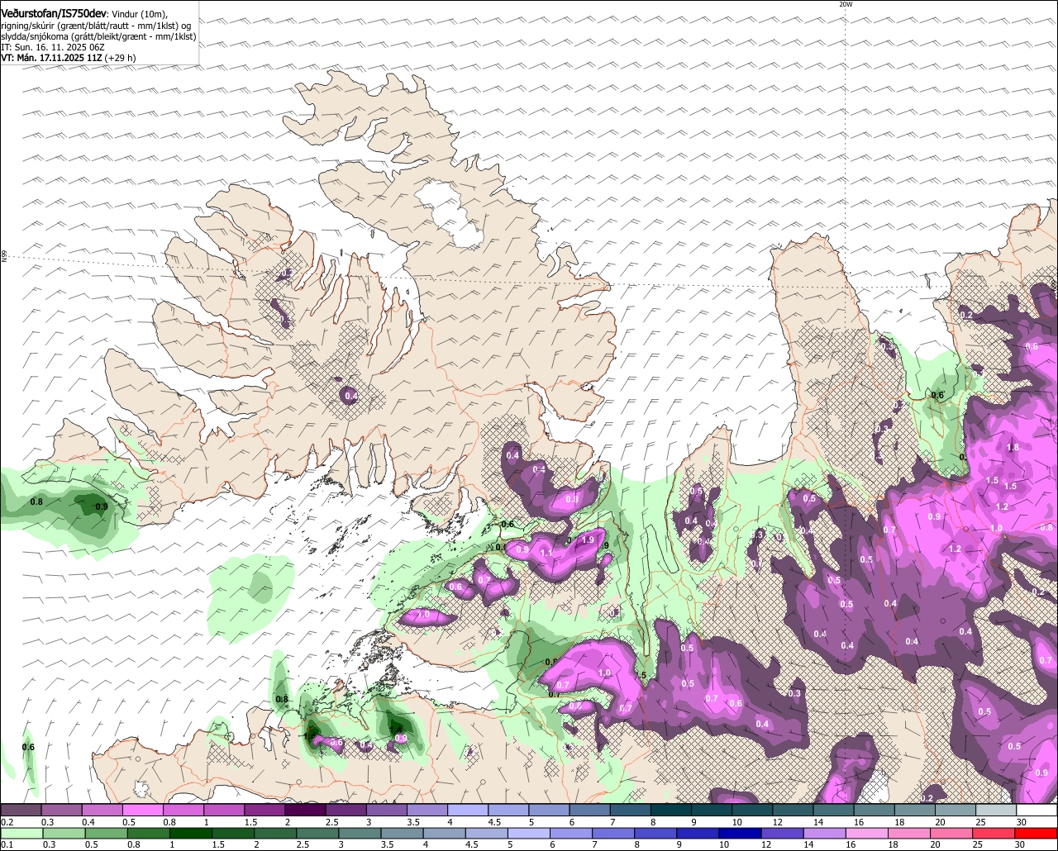Image resolution: width=1058 pixels, height=851 pixels.
Task: Click the '1.8' precipitation value on the map
Action: tap(1013, 447)
